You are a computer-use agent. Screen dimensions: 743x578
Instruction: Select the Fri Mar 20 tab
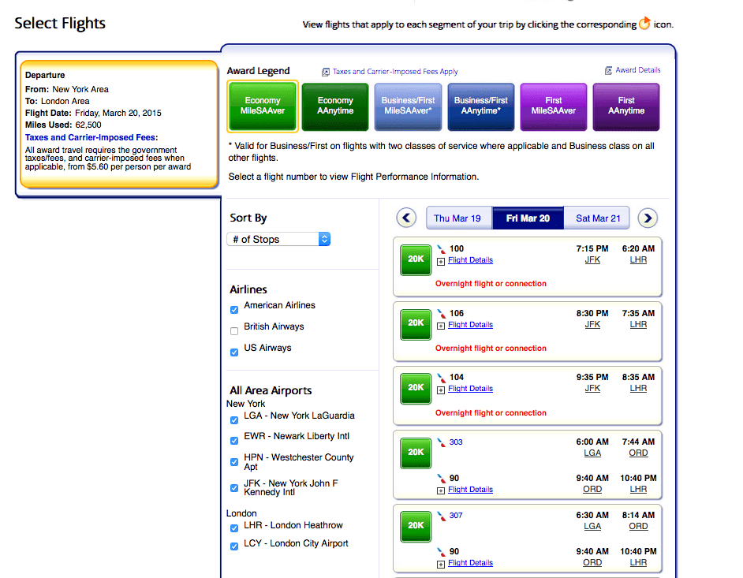tap(528, 218)
